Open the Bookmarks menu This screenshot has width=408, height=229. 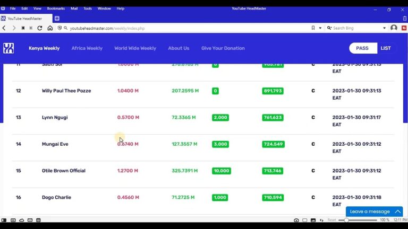pos(56,8)
